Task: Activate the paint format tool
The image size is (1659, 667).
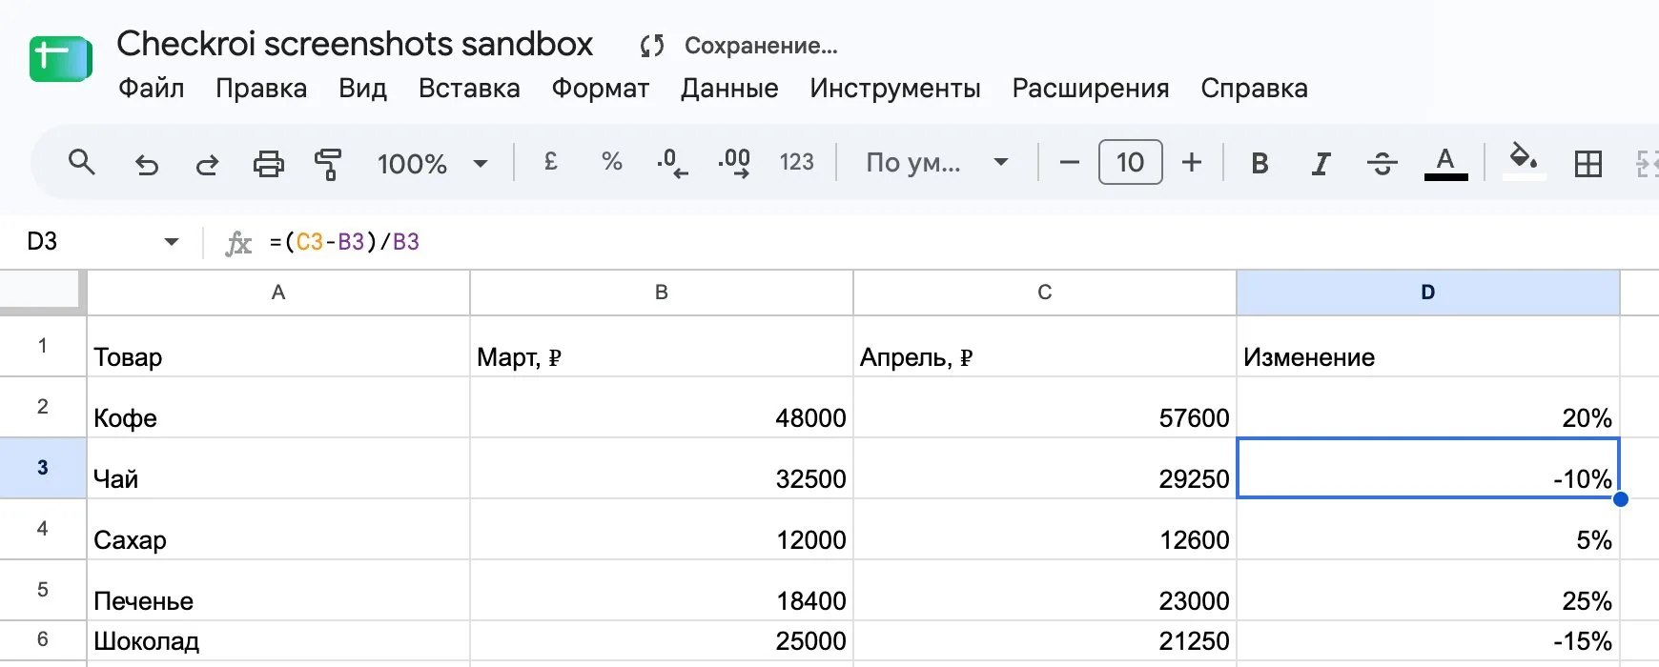Action: [328, 164]
